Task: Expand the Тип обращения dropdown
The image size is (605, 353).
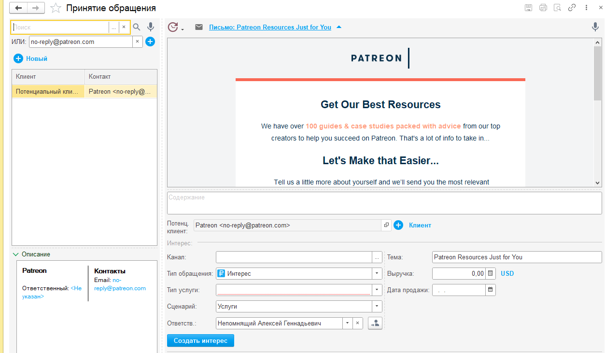Action: pyautogui.click(x=377, y=274)
